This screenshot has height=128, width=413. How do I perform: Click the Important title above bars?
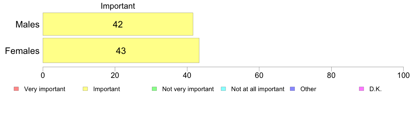click(x=118, y=6)
